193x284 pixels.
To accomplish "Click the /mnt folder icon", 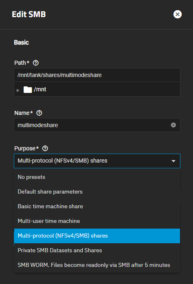I will 28,90.
